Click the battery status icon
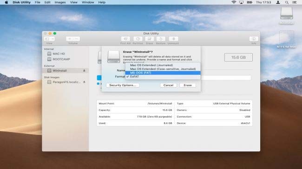The width and height of the screenshot is (302, 169). pyautogui.click(x=249, y=2)
